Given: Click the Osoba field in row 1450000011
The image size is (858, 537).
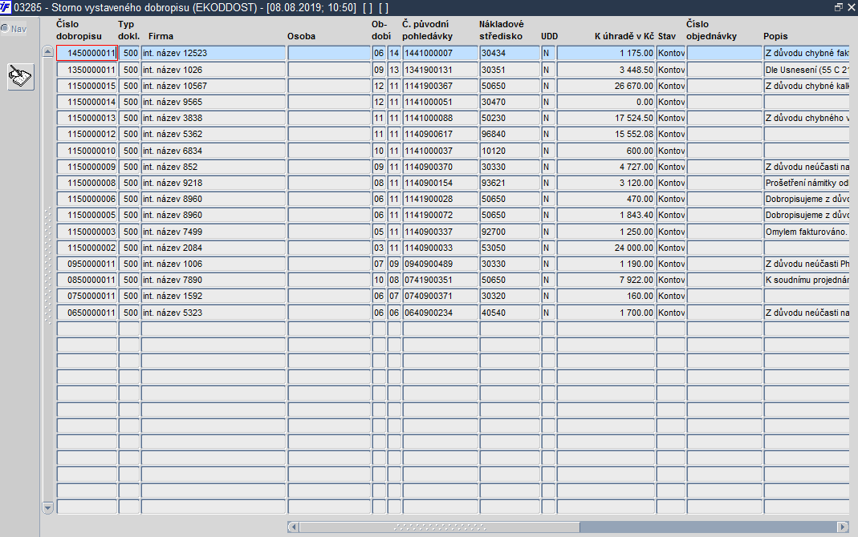Looking at the screenshot, I should [x=329, y=53].
